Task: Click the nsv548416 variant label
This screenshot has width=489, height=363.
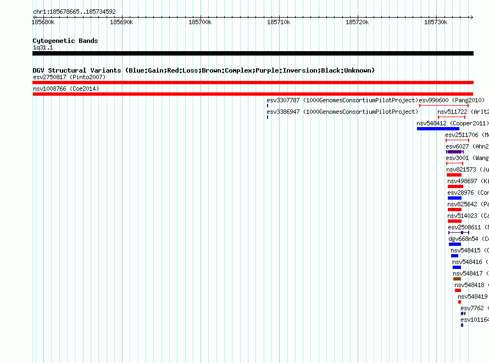Action: (470, 262)
